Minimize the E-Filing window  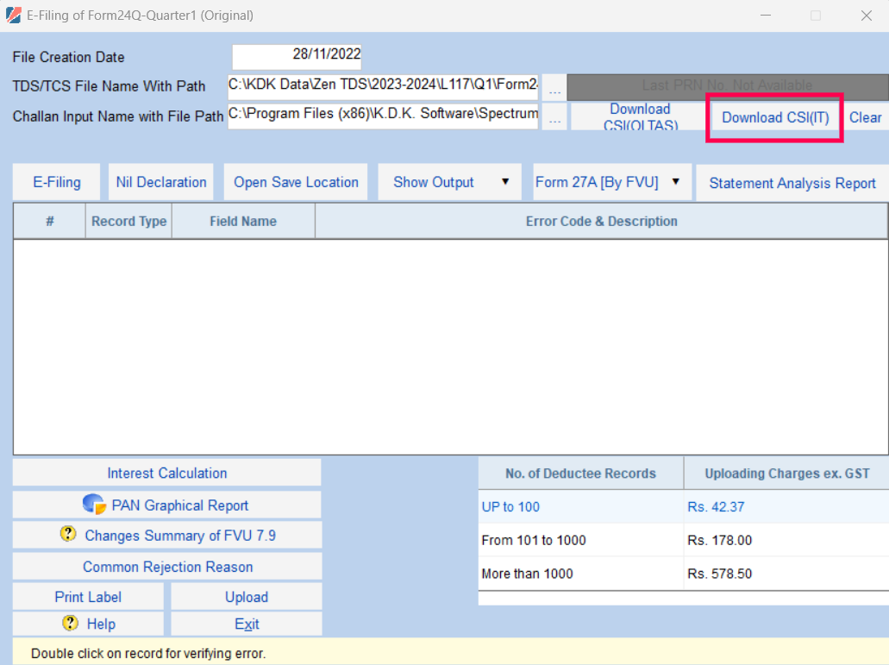coord(766,16)
